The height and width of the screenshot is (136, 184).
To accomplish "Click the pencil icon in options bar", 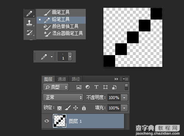I will pyautogui.click(x=44, y=57).
